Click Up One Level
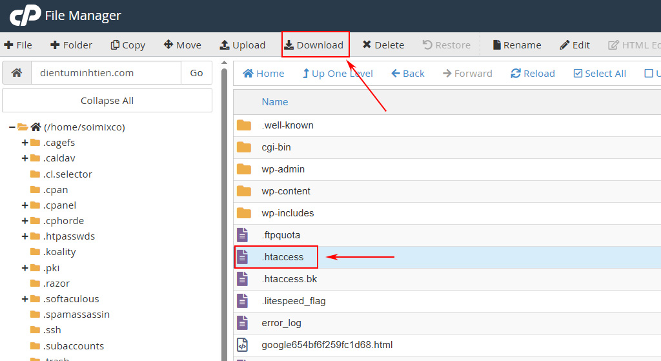 point(338,74)
